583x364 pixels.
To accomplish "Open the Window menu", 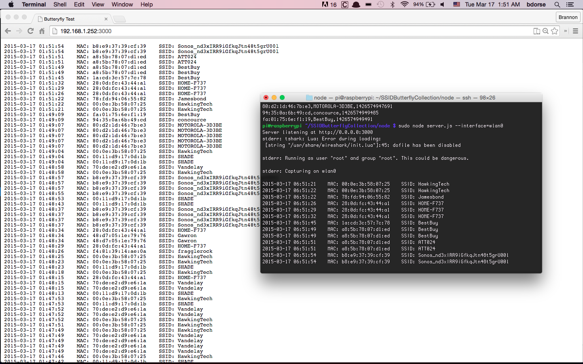I will click(x=122, y=4).
